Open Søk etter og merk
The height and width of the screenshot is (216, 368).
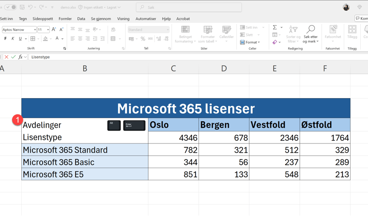[310, 34]
